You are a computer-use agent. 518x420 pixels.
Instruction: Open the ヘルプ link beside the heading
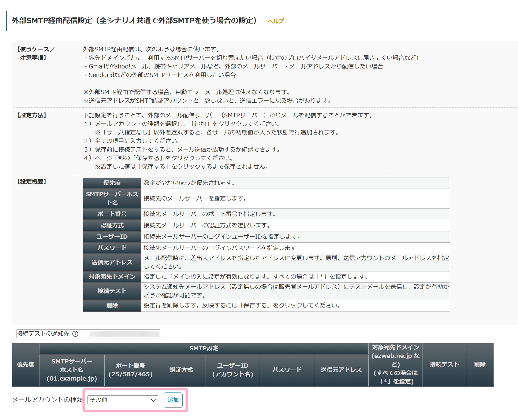pos(275,21)
